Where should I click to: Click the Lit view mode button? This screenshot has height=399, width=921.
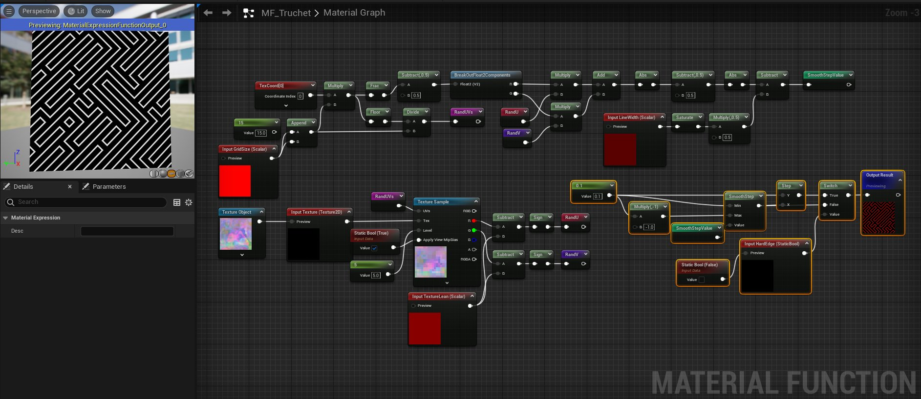76,11
